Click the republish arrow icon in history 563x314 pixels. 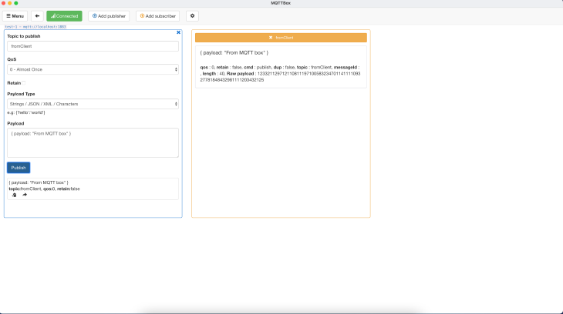coord(25,195)
